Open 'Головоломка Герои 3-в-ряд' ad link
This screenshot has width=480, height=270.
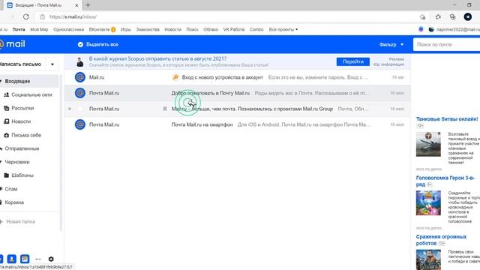[445, 181]
